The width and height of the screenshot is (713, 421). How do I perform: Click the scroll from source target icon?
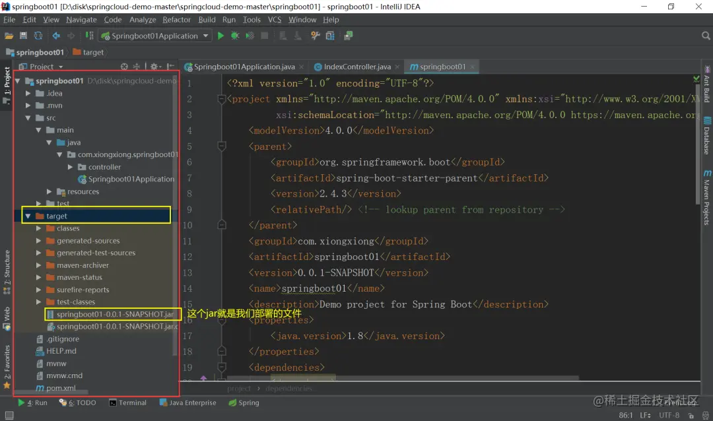[x=124, y=67]
